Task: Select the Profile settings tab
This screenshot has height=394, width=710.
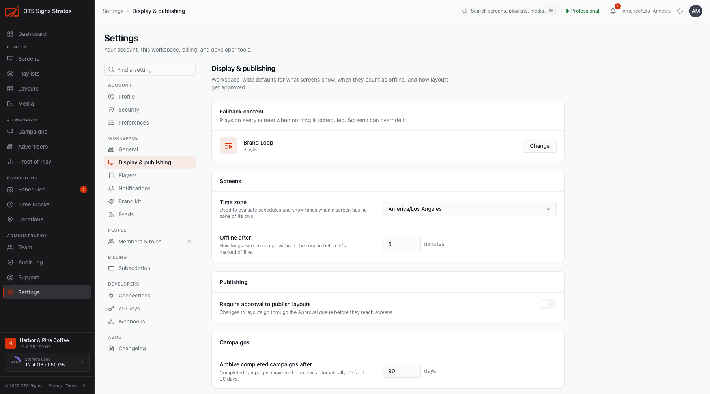Action: tap(150, 97)
